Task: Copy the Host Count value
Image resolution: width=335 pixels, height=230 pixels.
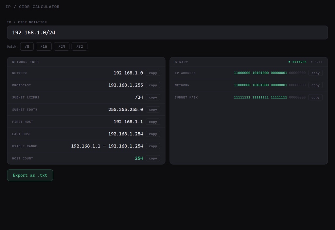Action: [153, 158]
